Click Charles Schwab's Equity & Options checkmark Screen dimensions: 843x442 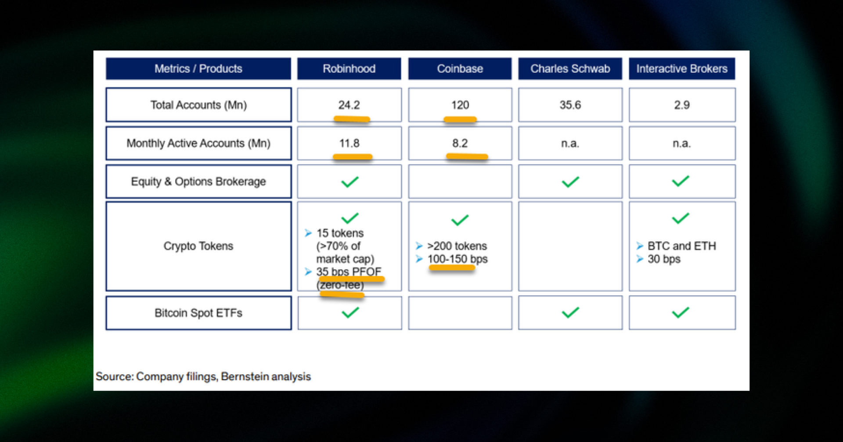(x=570, y=182)
